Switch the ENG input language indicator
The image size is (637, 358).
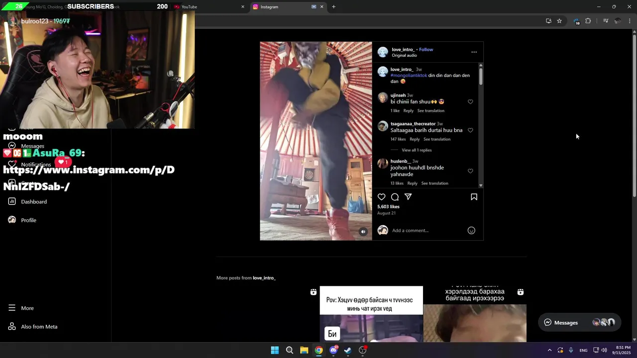pyautogui.click(x=583, y=350)
